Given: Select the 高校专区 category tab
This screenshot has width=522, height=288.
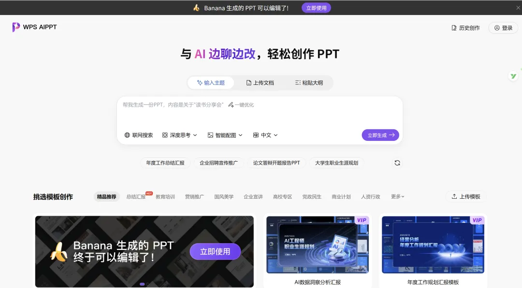Looking at the screenshot, I should click(282, 197).
